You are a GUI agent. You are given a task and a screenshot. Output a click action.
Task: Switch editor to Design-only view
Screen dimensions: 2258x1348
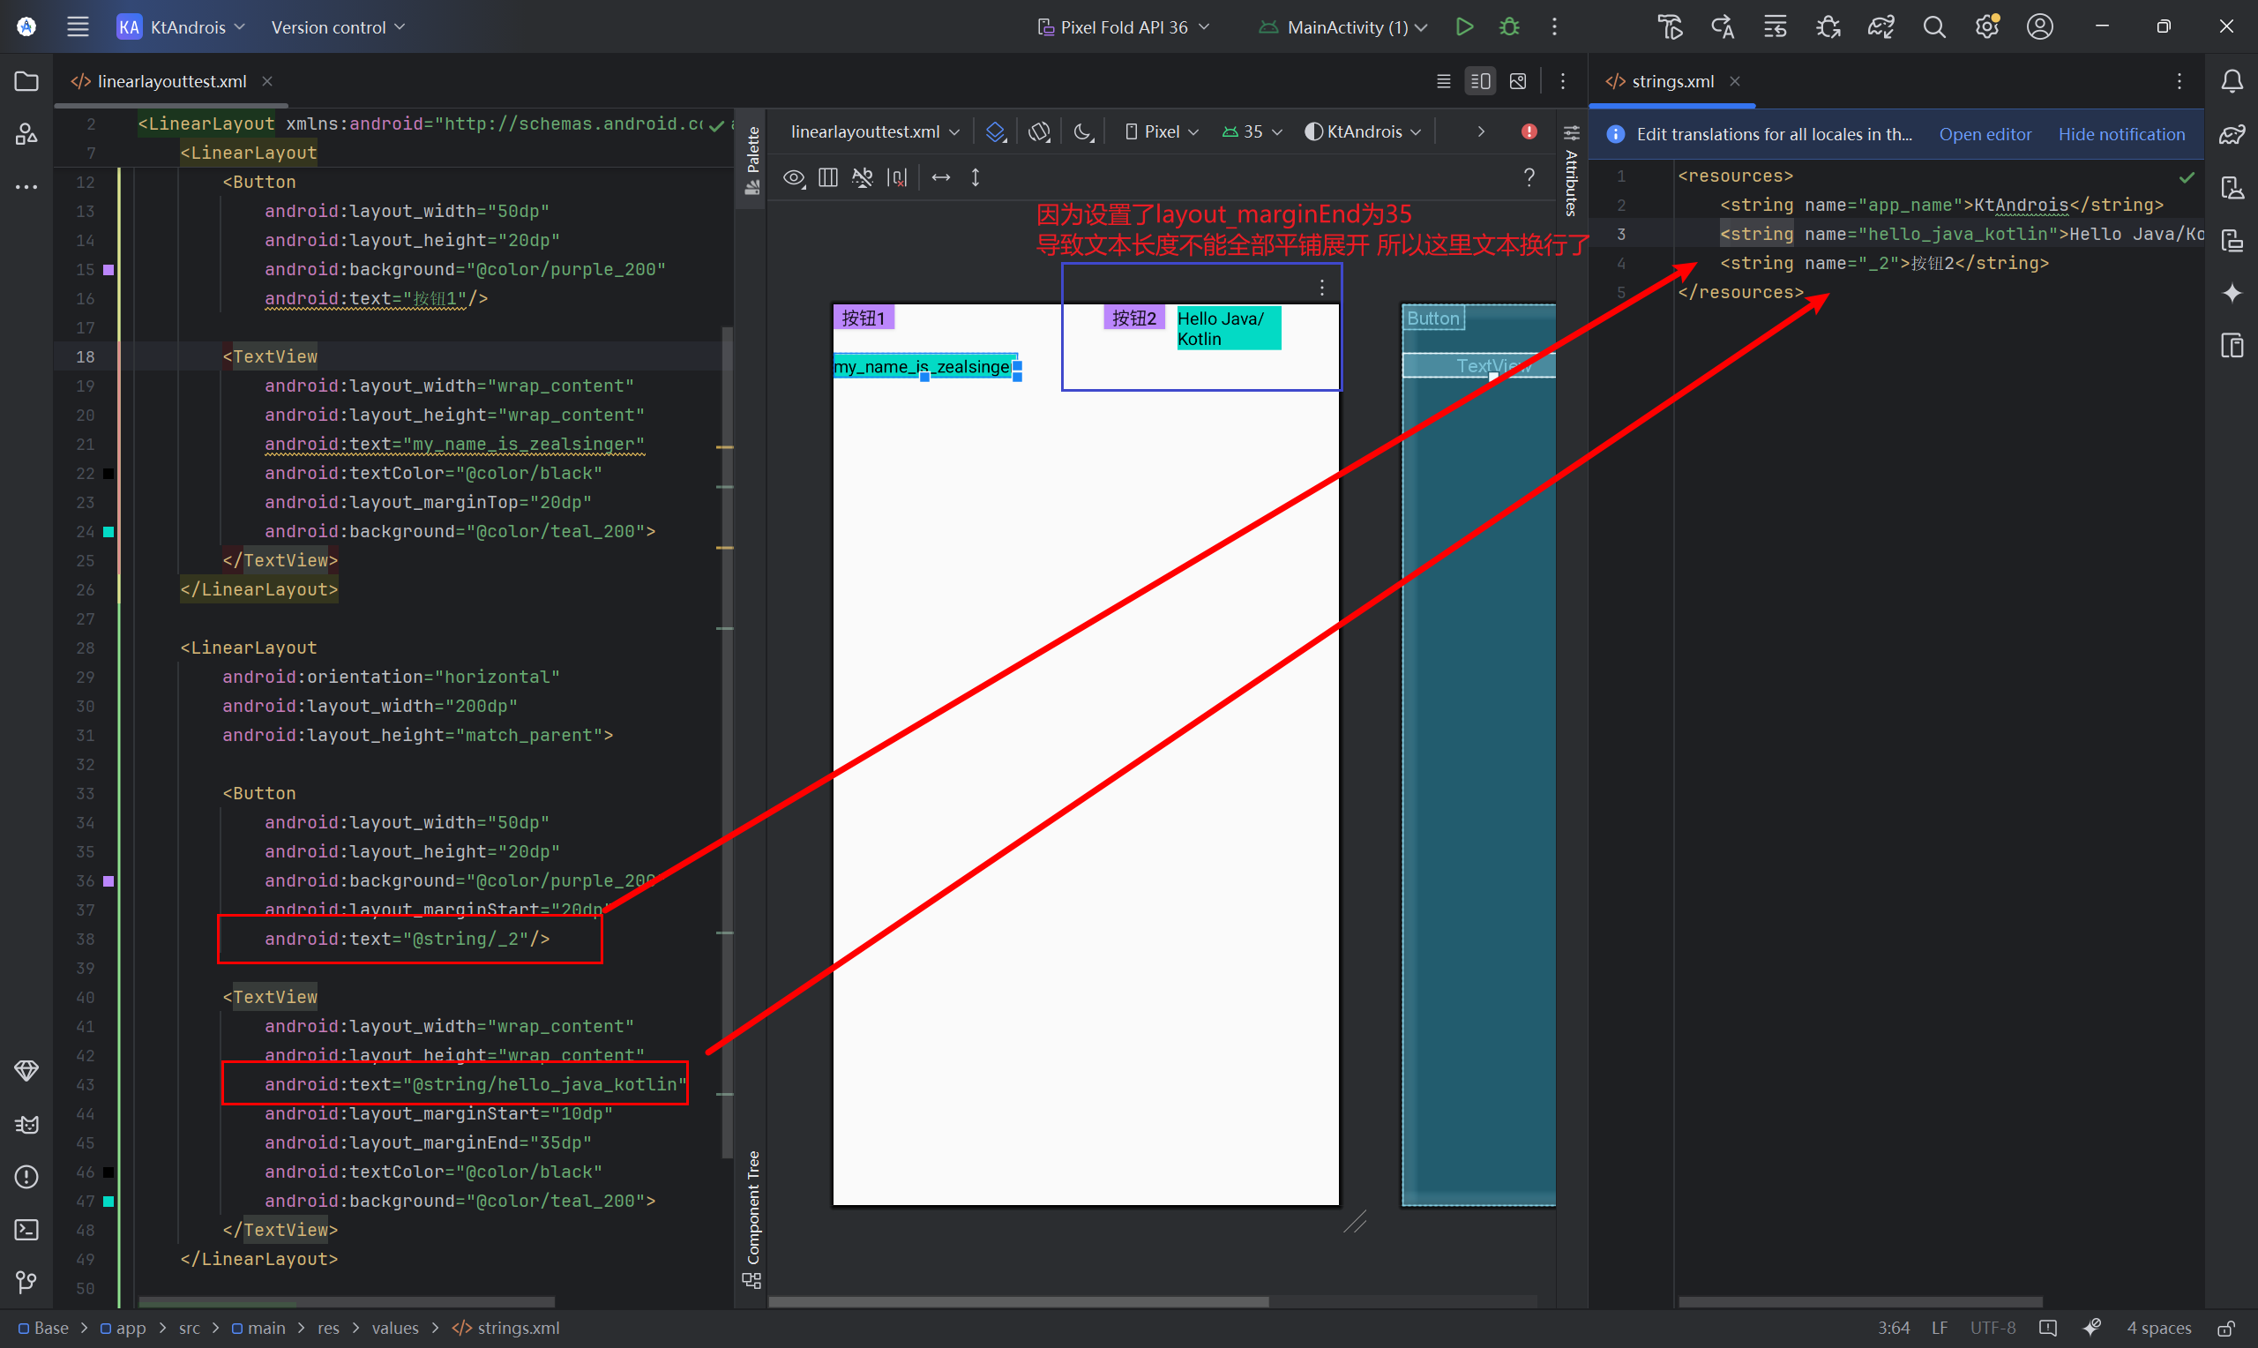(x=1518, y=82)
